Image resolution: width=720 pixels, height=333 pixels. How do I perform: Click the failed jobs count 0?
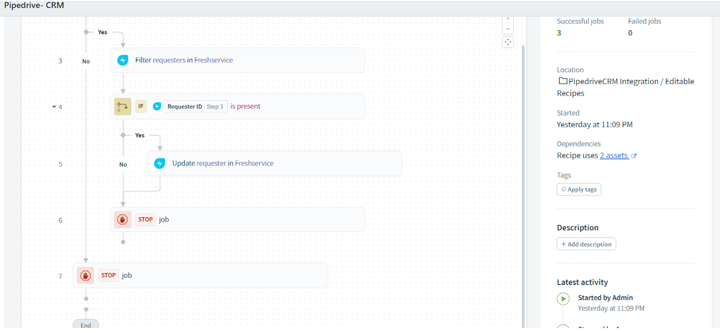[630, 33]
